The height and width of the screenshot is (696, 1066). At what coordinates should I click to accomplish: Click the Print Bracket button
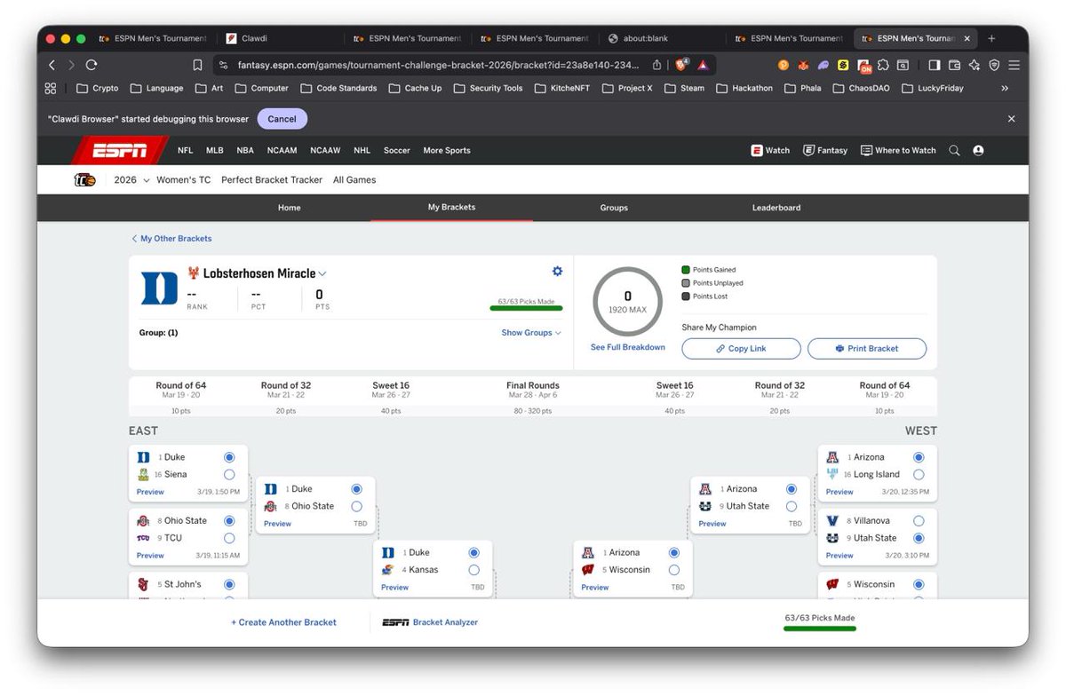[x=867, y=349]
